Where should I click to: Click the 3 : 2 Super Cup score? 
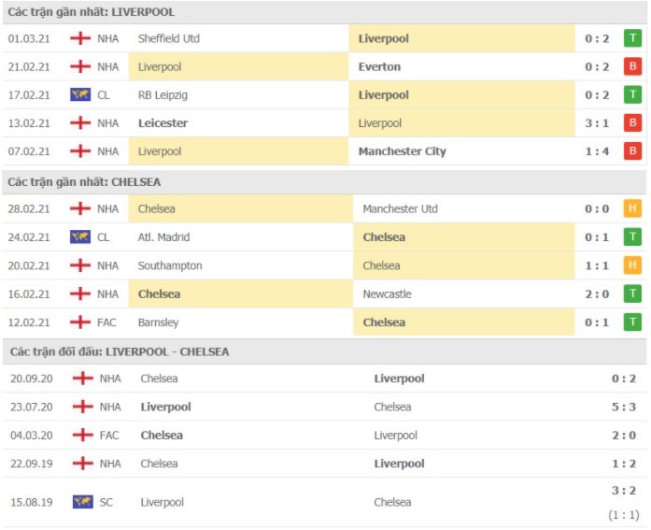point(624,491)
